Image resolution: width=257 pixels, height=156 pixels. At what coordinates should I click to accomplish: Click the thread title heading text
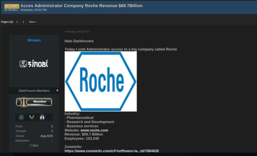click(81, 6)
